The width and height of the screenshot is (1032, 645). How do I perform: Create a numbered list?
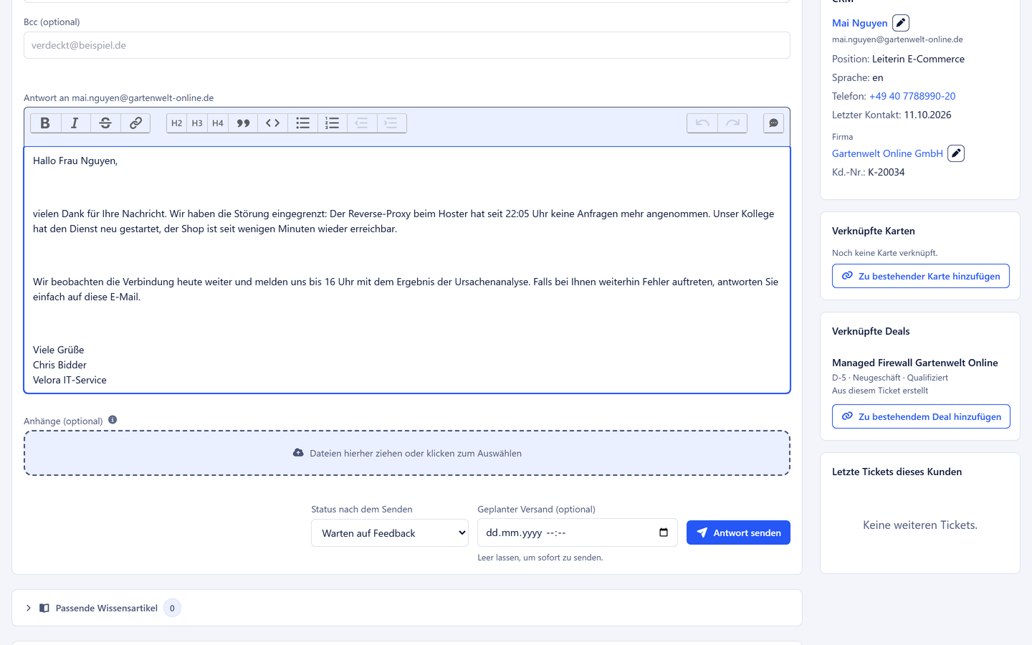click(x=332, y=123)
